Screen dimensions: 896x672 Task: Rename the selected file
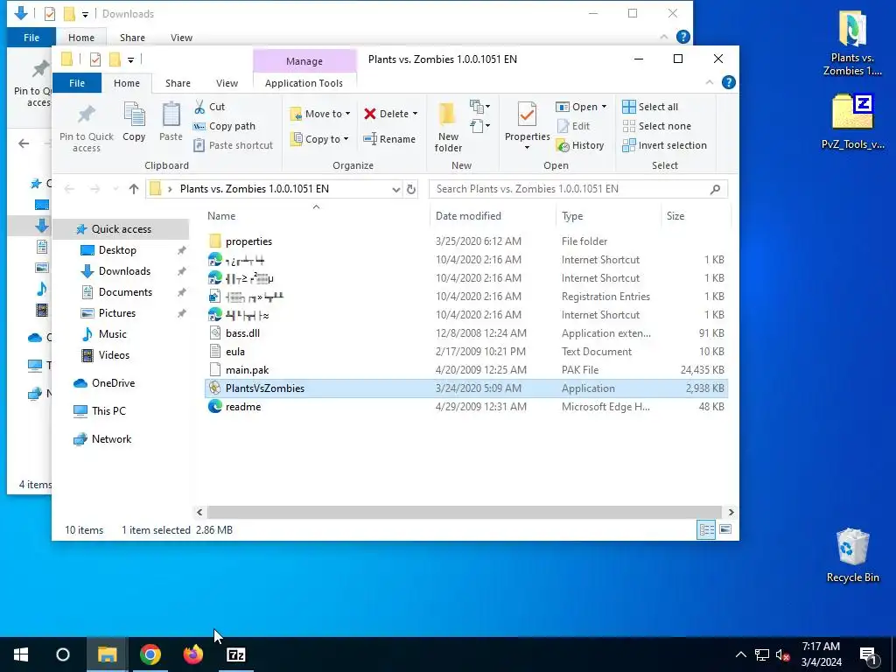[x=389, y=139]
